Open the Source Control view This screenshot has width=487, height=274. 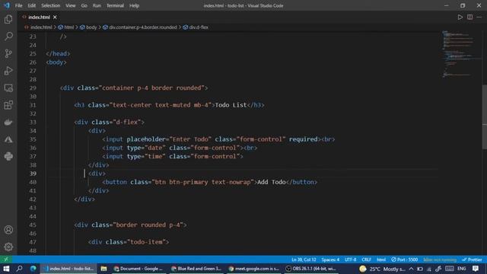coord(8,53)
